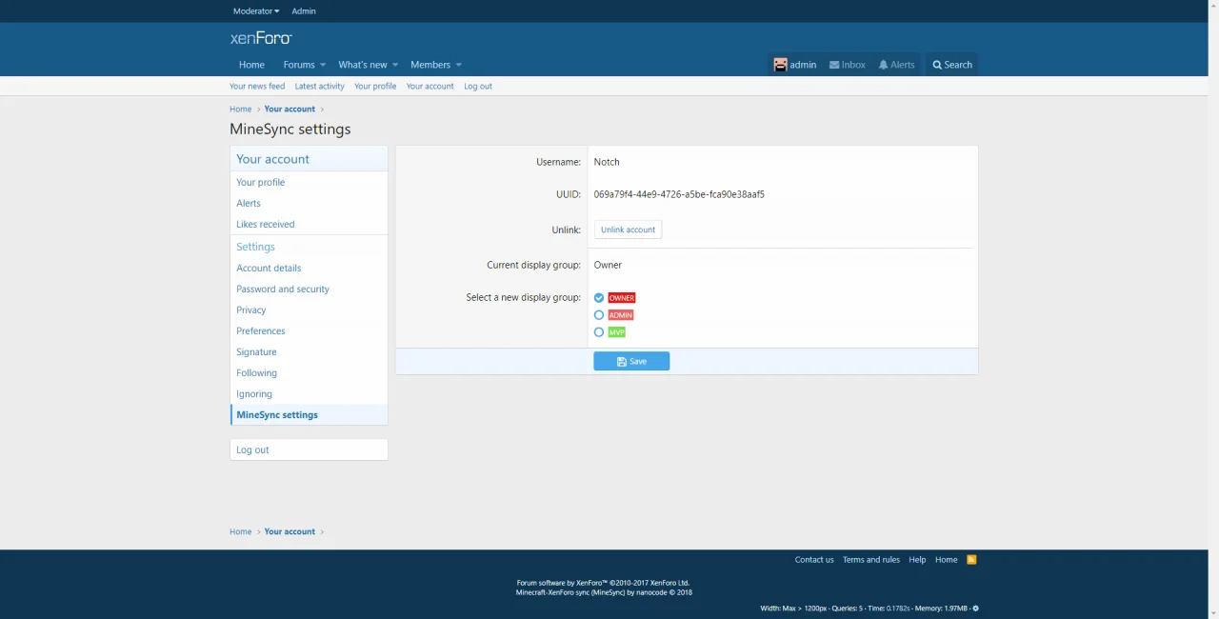
Task: Click the footer gear settings icon
Action: click(975, 609)
